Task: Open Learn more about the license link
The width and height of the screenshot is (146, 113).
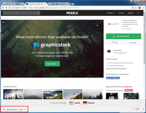Action: (116, 68)
